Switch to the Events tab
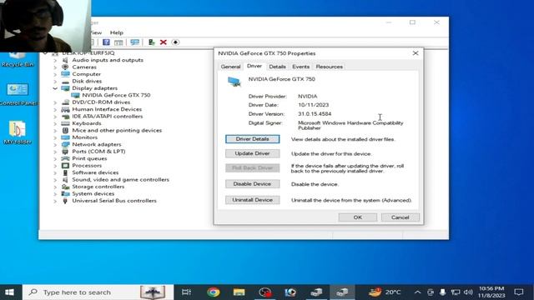534x300 pixels. 300,67
